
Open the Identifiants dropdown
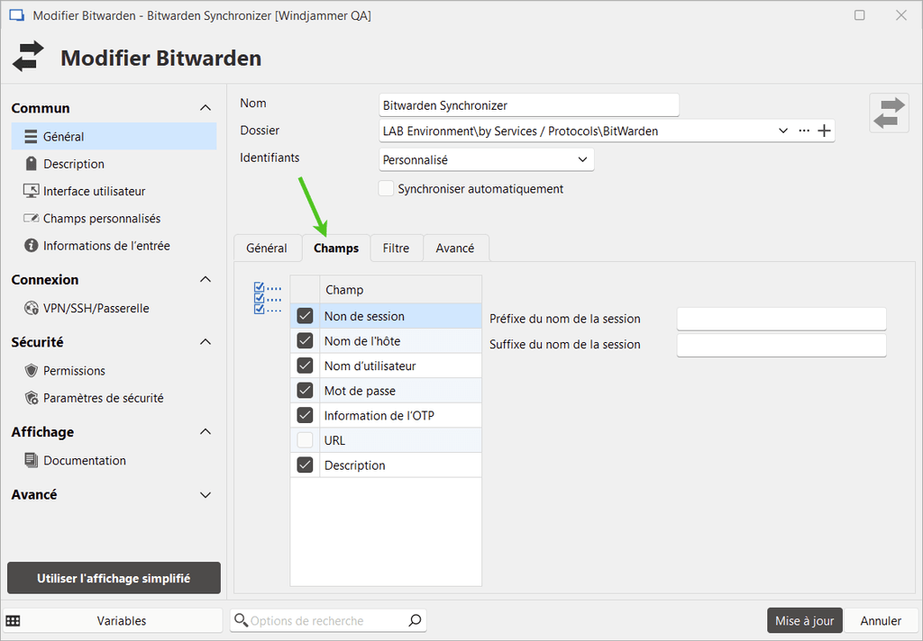(487, 159)
